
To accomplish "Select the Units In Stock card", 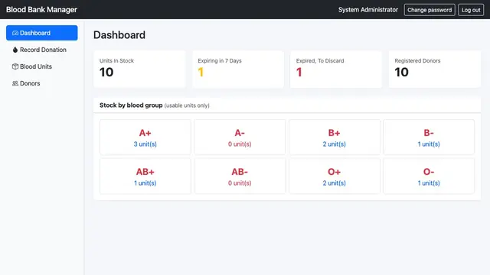I will coord(139,70).
